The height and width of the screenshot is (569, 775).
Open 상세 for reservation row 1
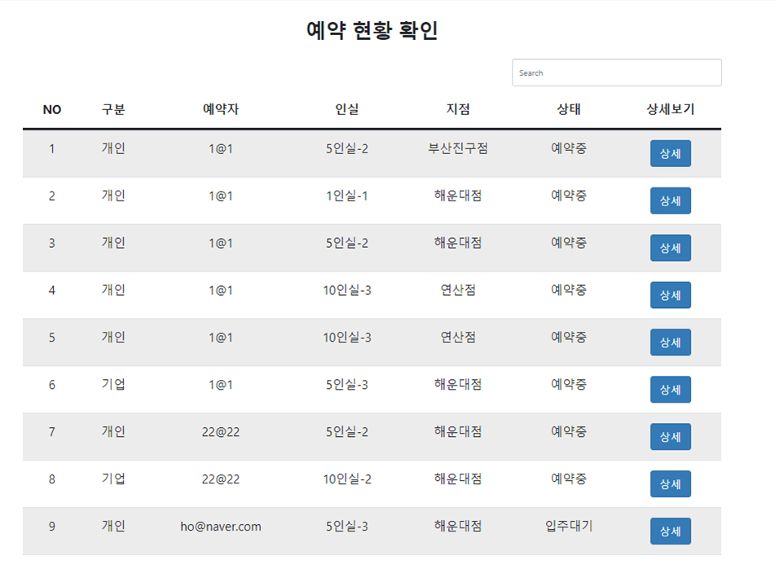[x=670, y=153]
